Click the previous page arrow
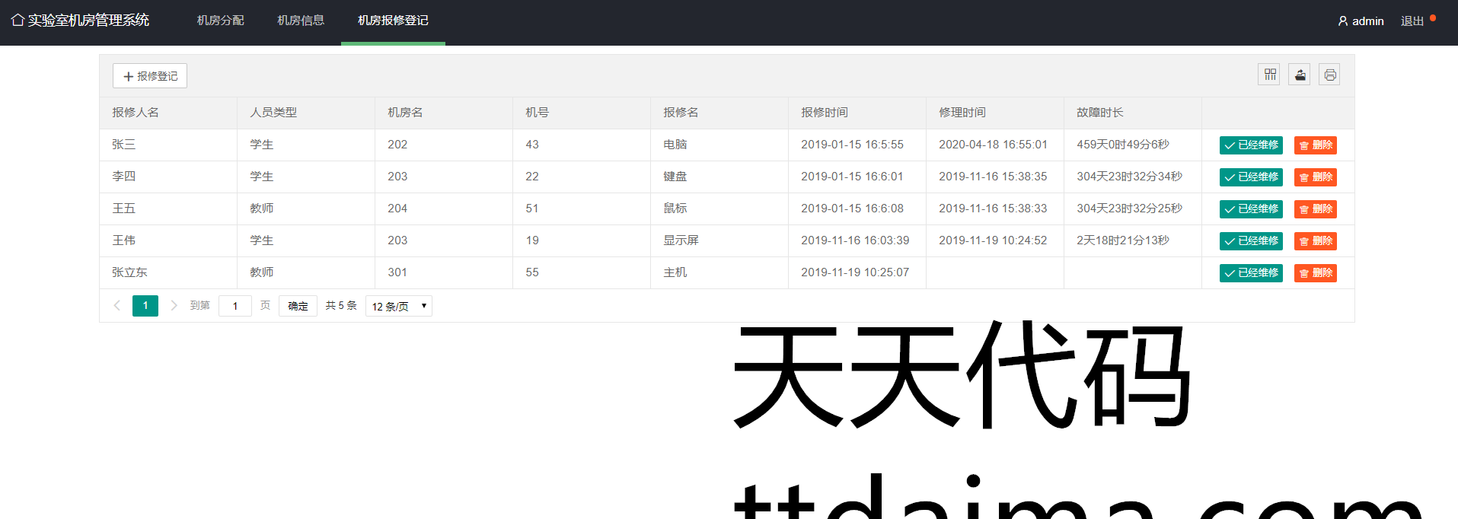This screenshot has width=1458, height=519. coord(117,305)
